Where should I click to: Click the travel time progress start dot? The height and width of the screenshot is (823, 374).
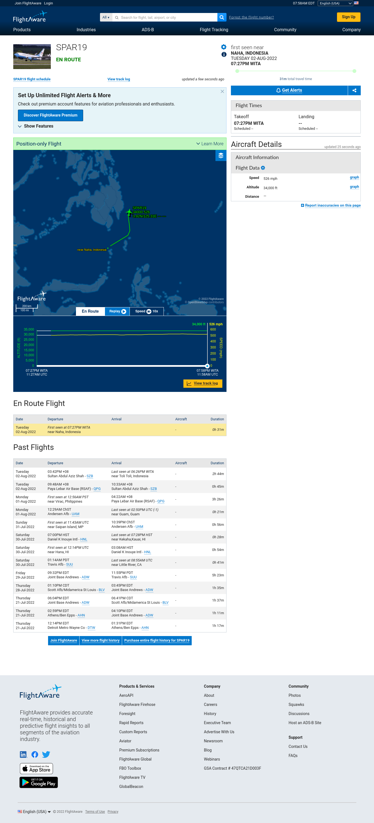click(237, 71)
